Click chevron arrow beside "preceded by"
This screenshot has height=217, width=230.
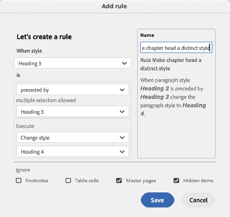tap(122, 90)
